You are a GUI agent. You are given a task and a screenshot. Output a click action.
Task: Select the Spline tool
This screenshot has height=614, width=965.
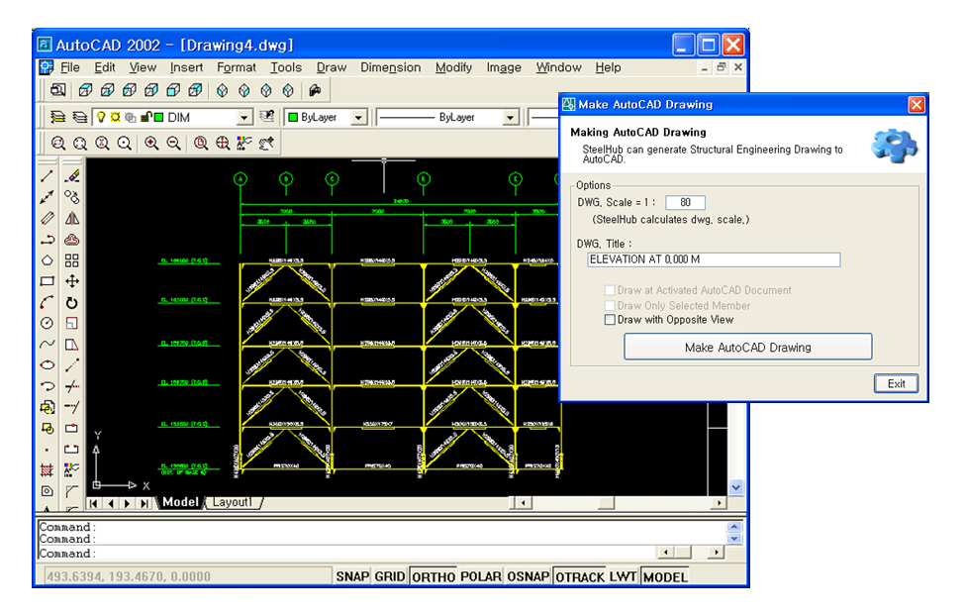[x=48, y=345]
